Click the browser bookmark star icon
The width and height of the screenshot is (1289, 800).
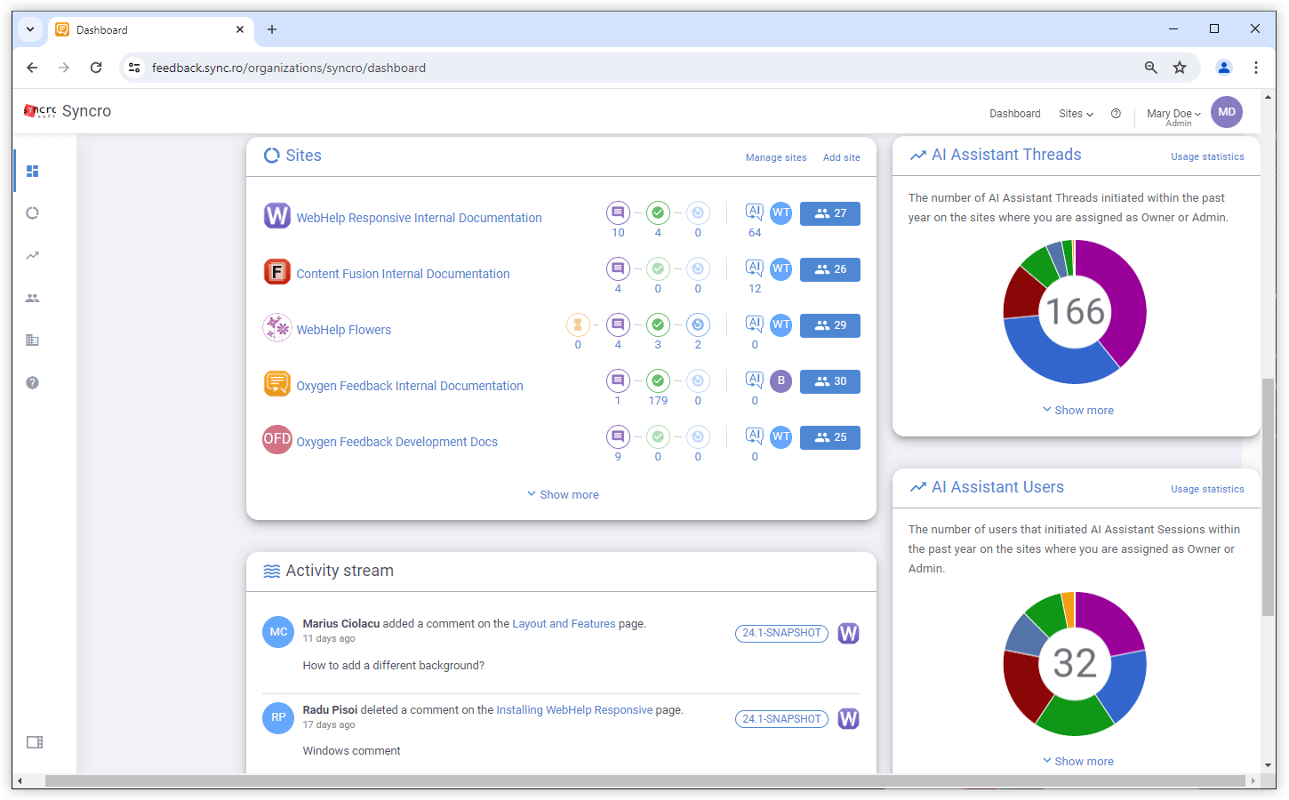(1180, 68)
